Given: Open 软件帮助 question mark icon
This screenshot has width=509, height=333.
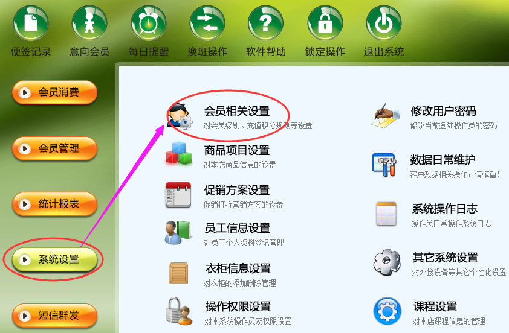Looking at the screenshot, I should tap(266, 23).
